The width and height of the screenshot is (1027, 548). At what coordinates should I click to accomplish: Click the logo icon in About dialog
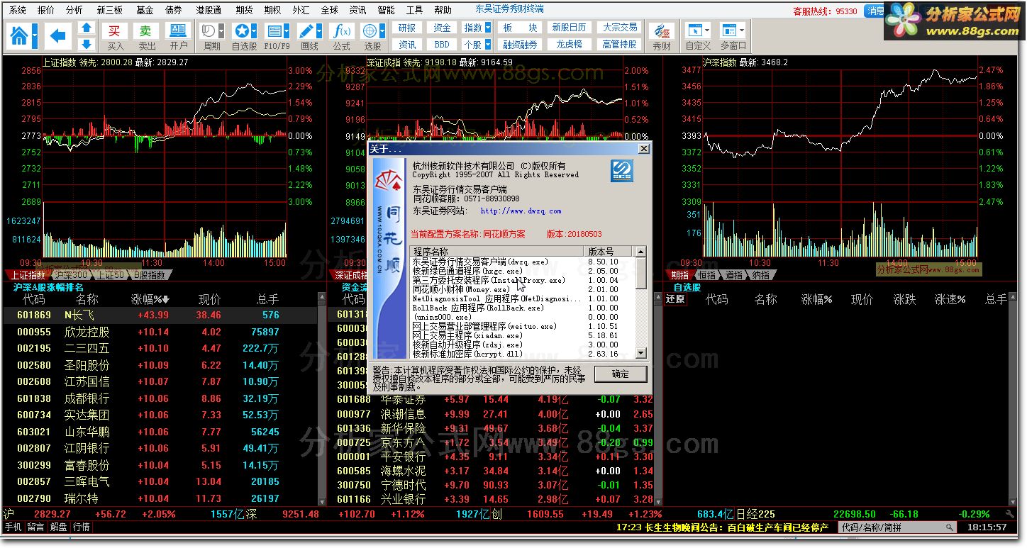(x=622, y=171)
